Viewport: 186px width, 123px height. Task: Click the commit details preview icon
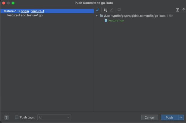click(x=119, y=10)
